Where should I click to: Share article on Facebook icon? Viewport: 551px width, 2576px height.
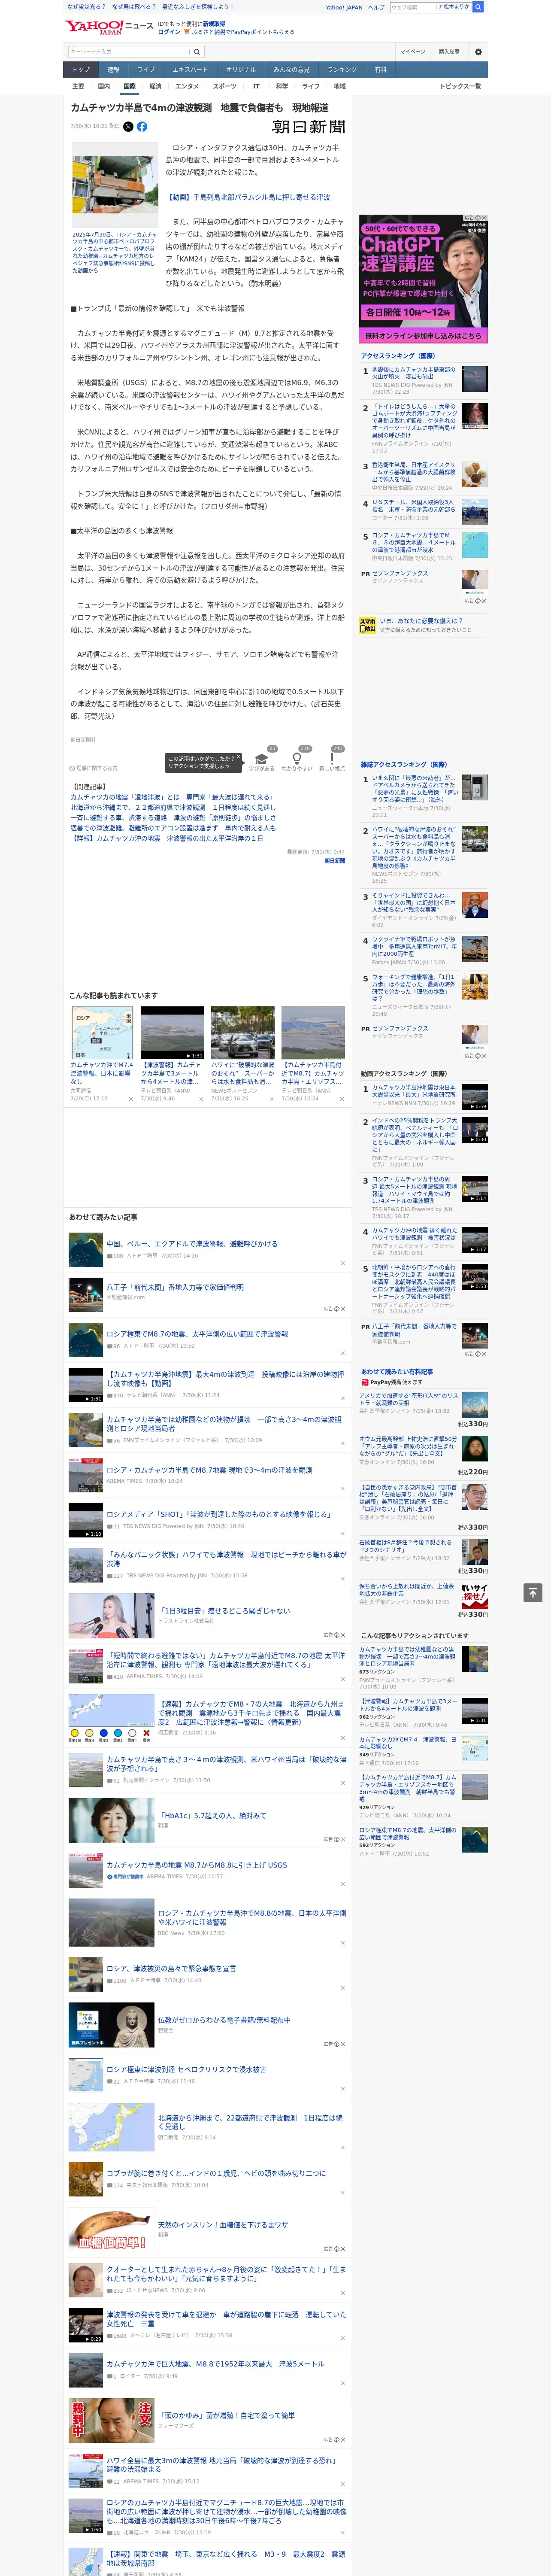coord(142,127)
